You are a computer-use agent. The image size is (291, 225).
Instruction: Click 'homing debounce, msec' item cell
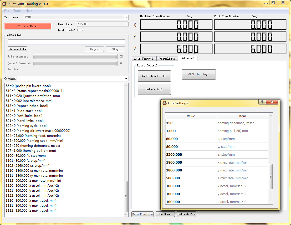tap(242, 123)
